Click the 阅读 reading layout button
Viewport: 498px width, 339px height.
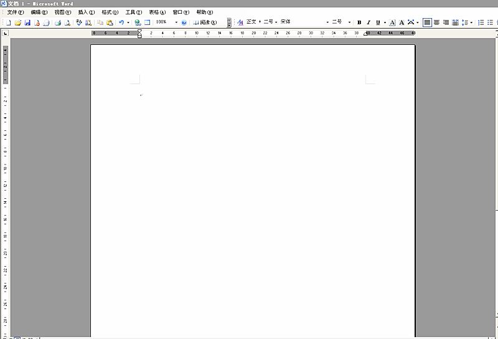click(x=205, y=22)
